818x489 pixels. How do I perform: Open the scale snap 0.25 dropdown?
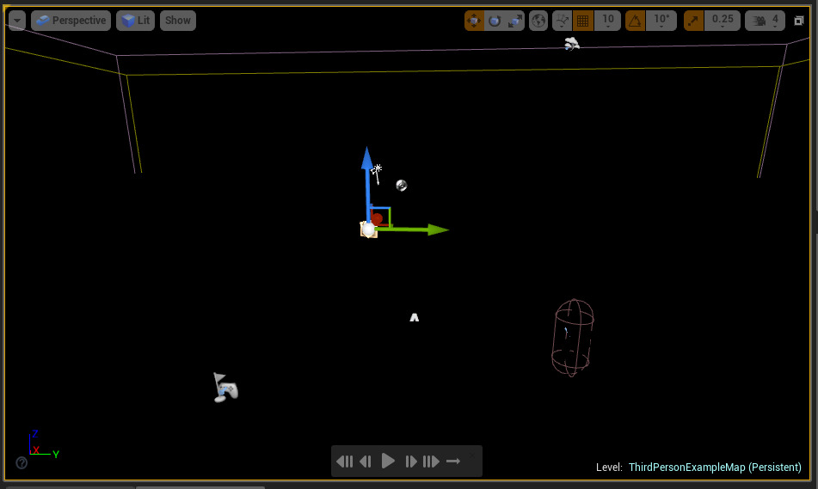[723, 21]
